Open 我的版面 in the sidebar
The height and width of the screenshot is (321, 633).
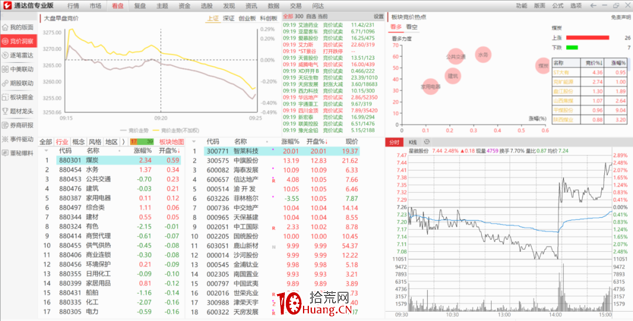[19, 28]
